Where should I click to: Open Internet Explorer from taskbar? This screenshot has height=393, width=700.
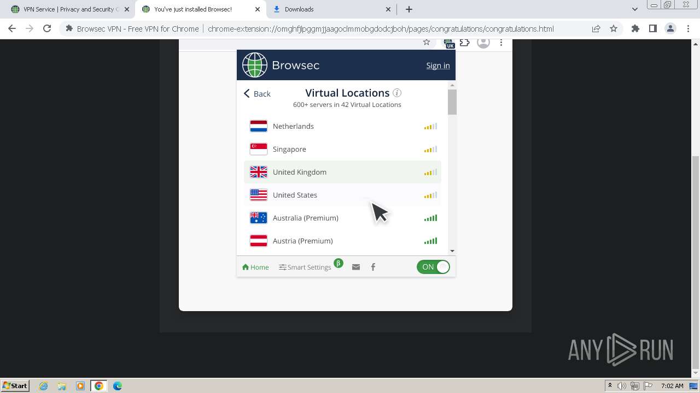click(x=43, y=386)
